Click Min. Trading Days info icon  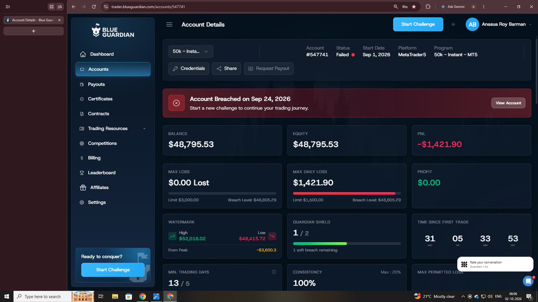coord(273,272)
